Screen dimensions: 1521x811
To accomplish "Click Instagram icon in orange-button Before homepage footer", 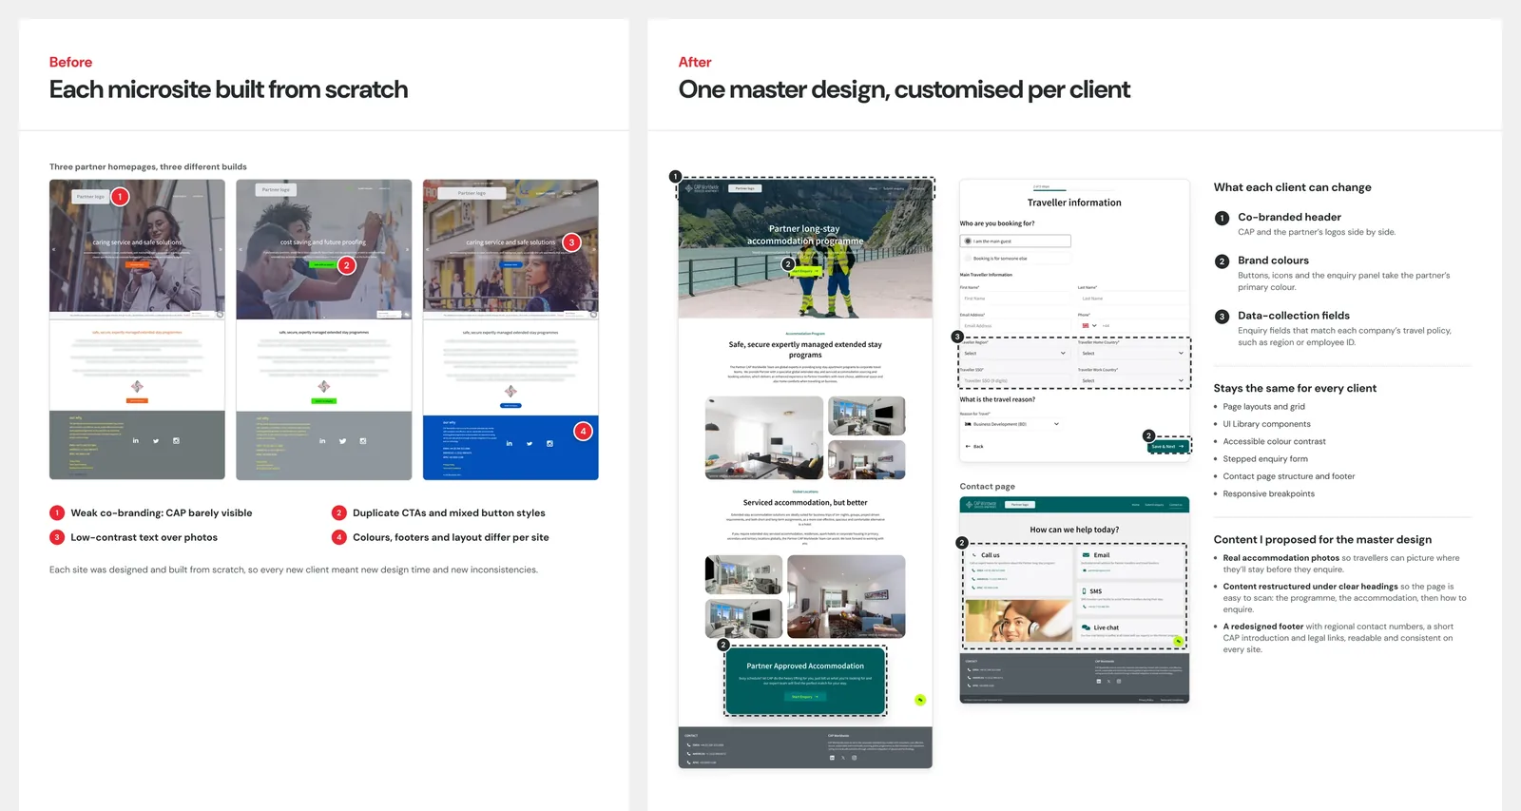I will pyautogui.click(x=176, y=441).
